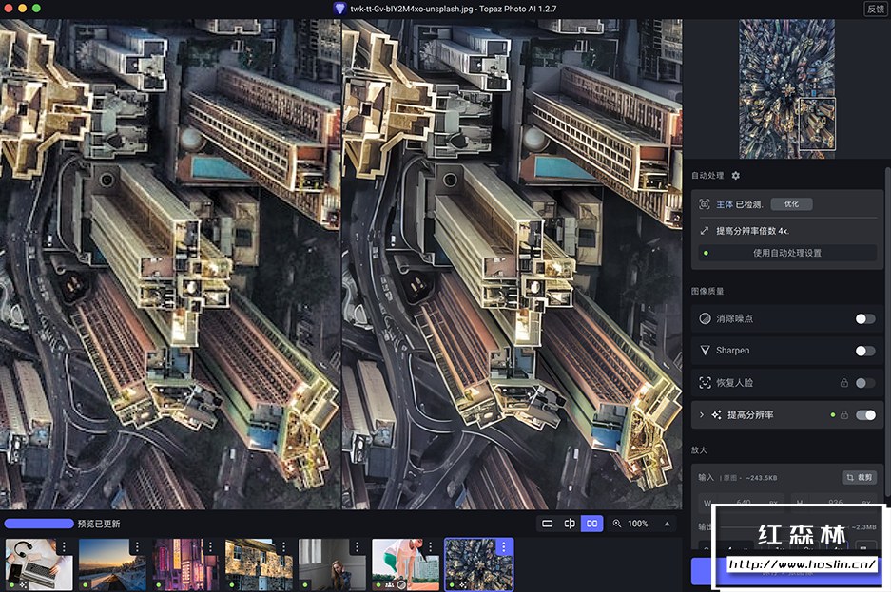This screenshot has height=592, width=891.
Task: Switch to single image view
Action: click(x=547, y=524)
